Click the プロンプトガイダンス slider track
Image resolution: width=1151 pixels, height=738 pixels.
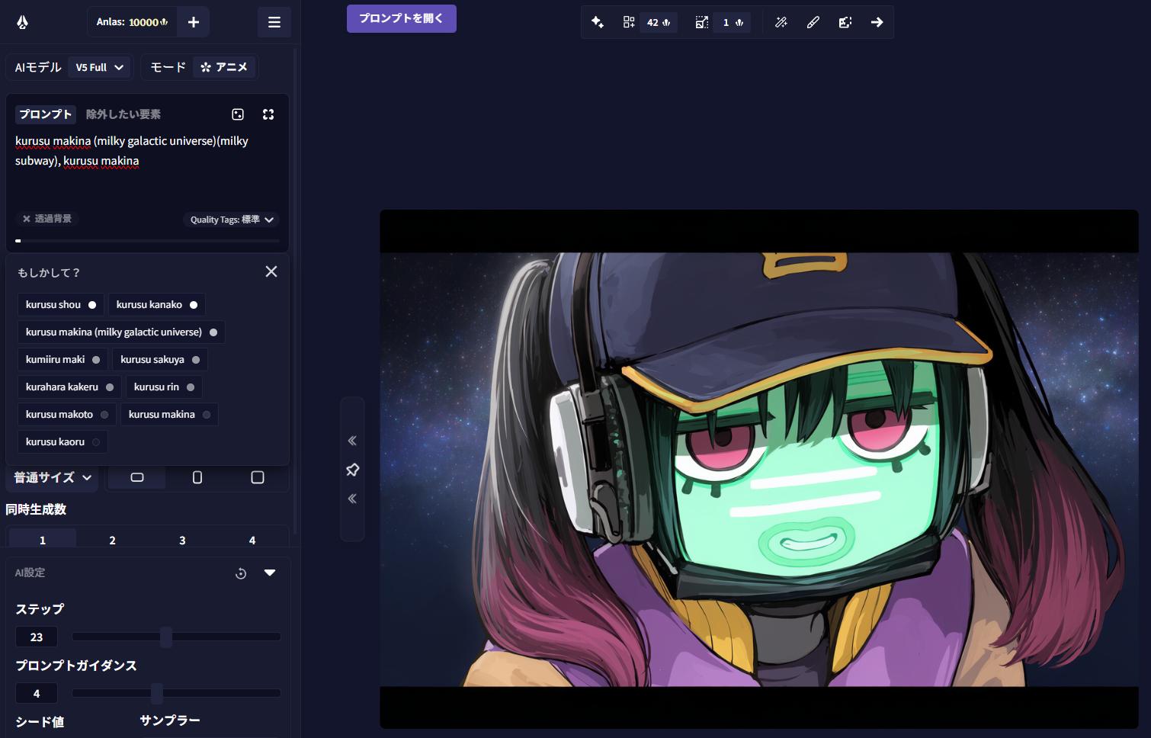point(176,693)
